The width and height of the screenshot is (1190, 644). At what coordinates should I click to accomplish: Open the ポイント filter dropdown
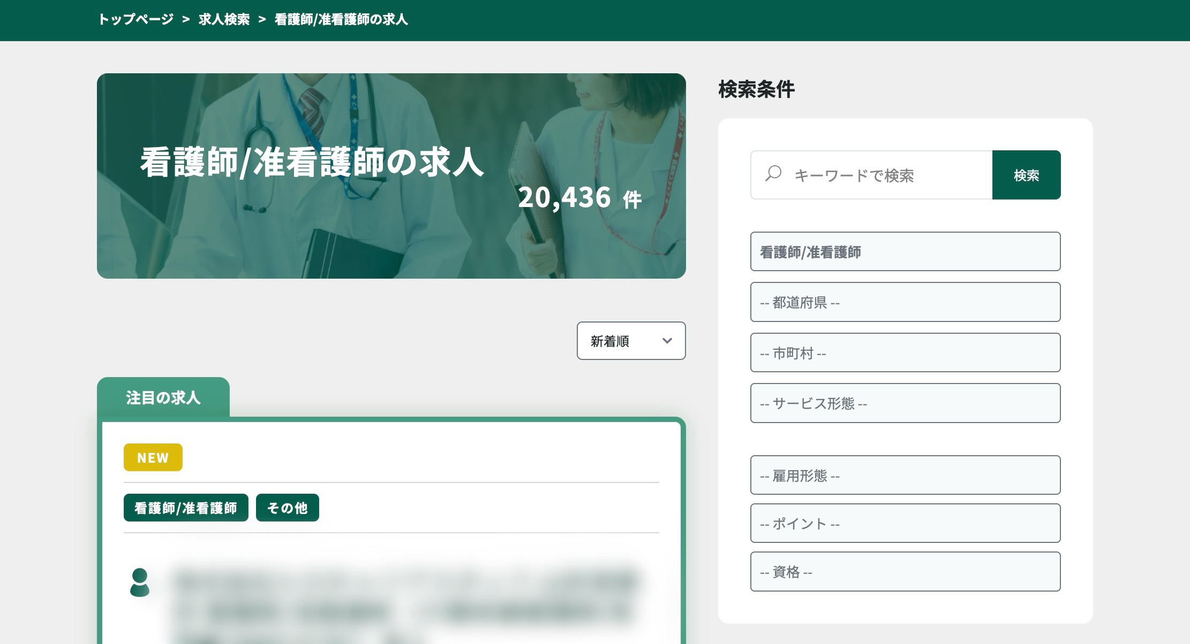905,523
